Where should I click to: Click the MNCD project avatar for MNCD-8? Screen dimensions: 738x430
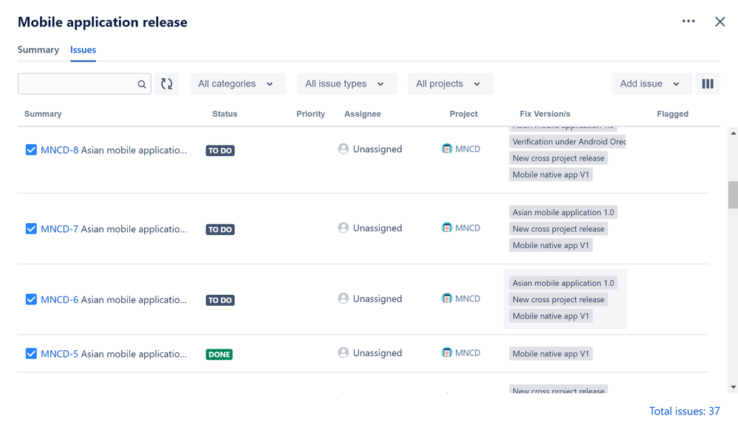click(x=447, y=149)
